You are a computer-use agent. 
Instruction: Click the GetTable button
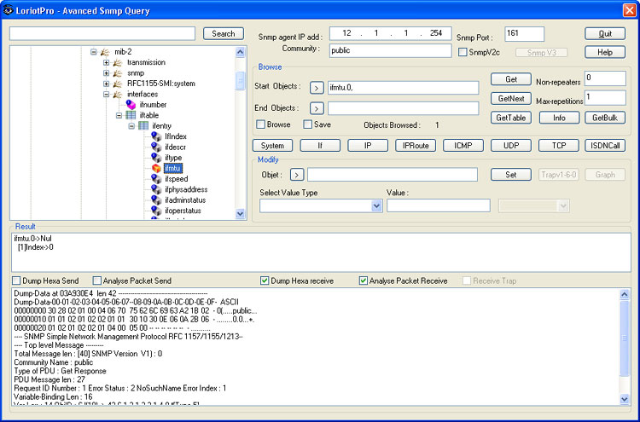click(511, 118)
